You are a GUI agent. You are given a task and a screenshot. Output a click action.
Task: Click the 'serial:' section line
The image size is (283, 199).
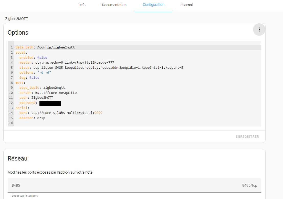22,108
